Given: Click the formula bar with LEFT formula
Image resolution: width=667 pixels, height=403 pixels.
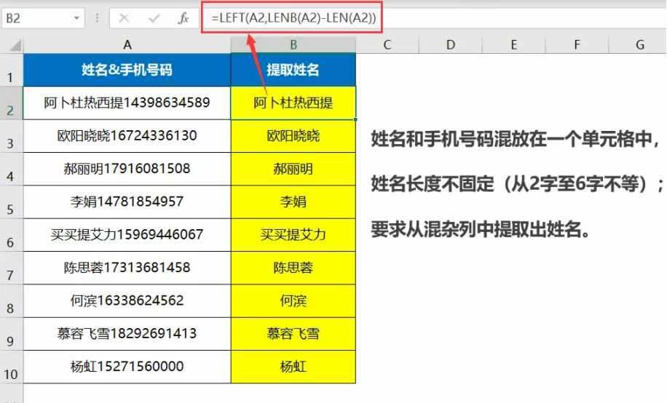Looking at the screenshot, I should coord(434,18).
